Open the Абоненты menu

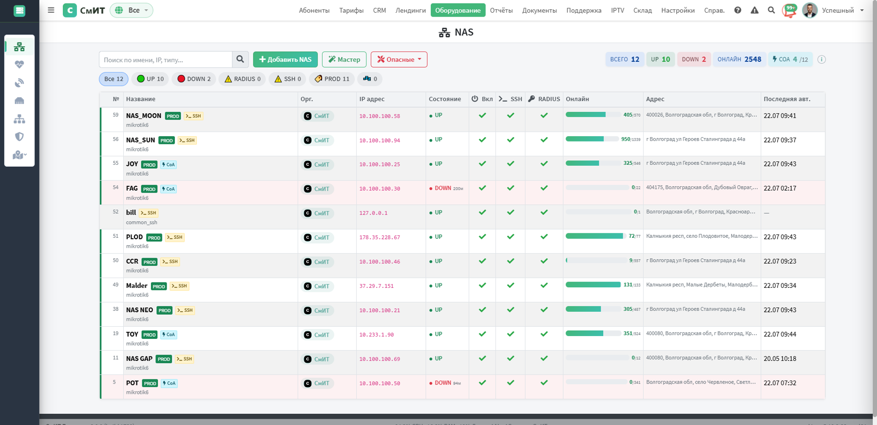314,10
